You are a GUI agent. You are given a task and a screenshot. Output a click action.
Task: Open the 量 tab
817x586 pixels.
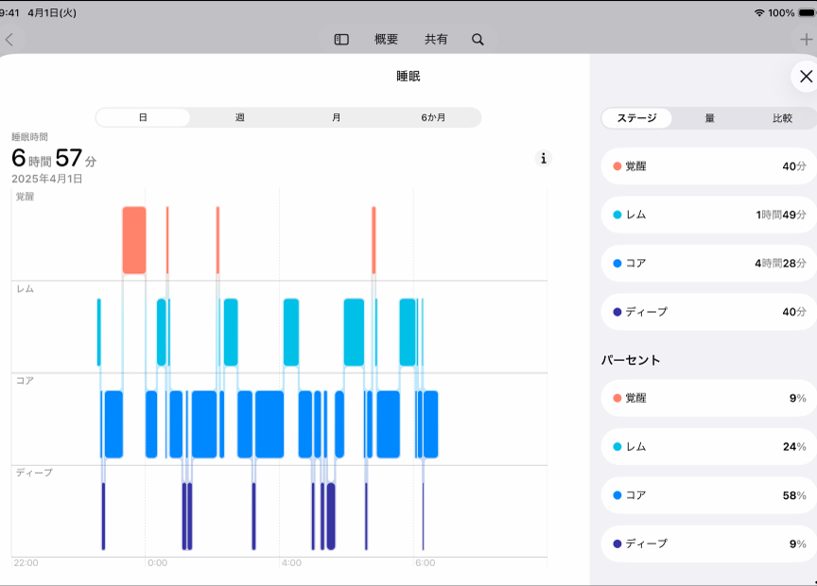(709, 118)
